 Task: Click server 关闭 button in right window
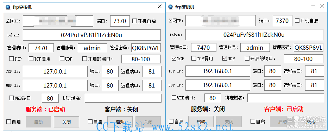coord(229,121)
